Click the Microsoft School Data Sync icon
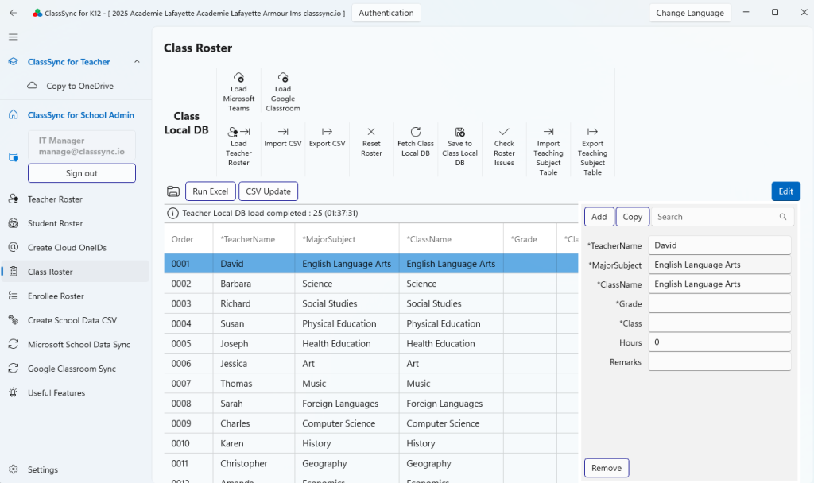 14,345
